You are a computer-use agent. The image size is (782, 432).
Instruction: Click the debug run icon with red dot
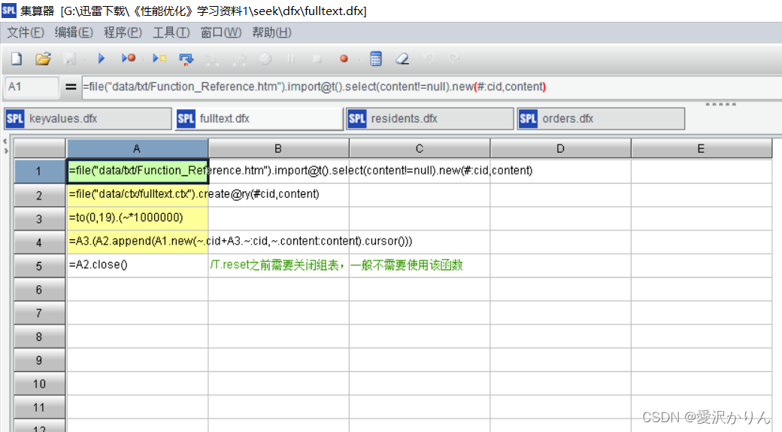click(128, 59)
